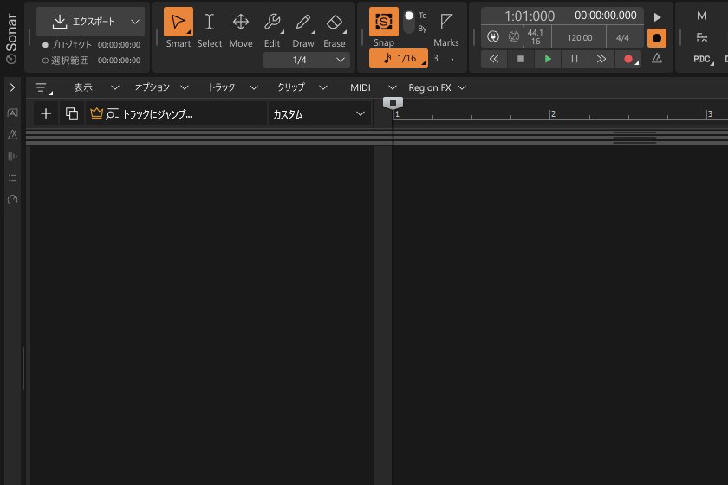Click the 120.00 tempo field
Viewport: 728px width, 485px height.
tap(579, 37)
